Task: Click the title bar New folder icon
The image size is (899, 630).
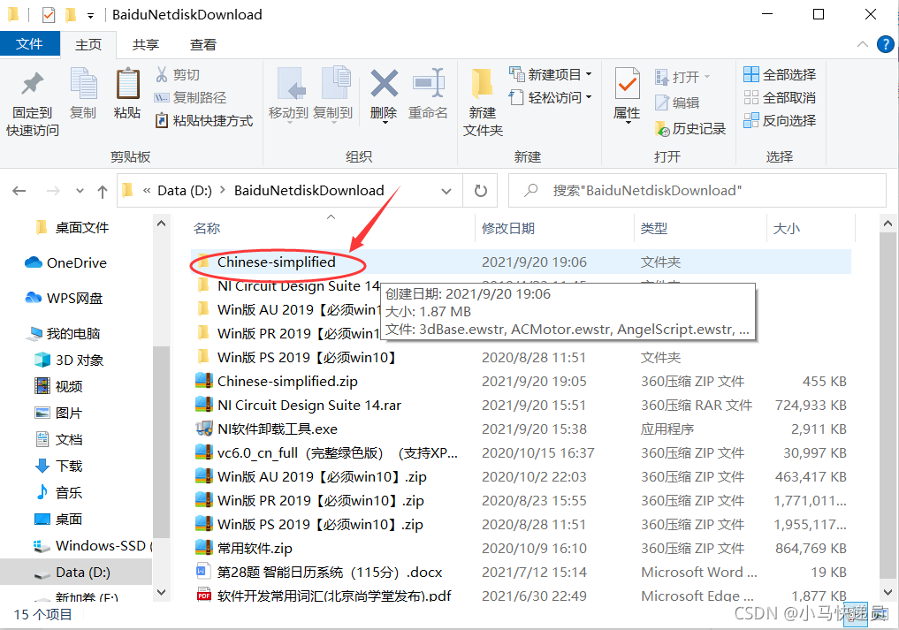Action: (71, 14)
